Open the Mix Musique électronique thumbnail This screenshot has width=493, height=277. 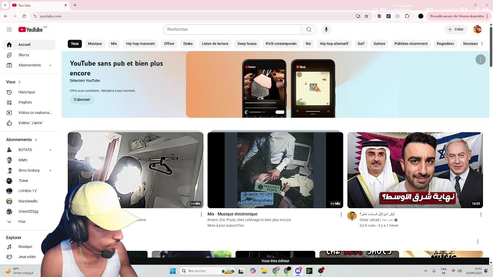pyautogui.click(x=275, y=170)
